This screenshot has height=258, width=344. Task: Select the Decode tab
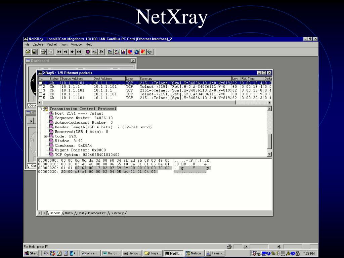tap(55, 213)
